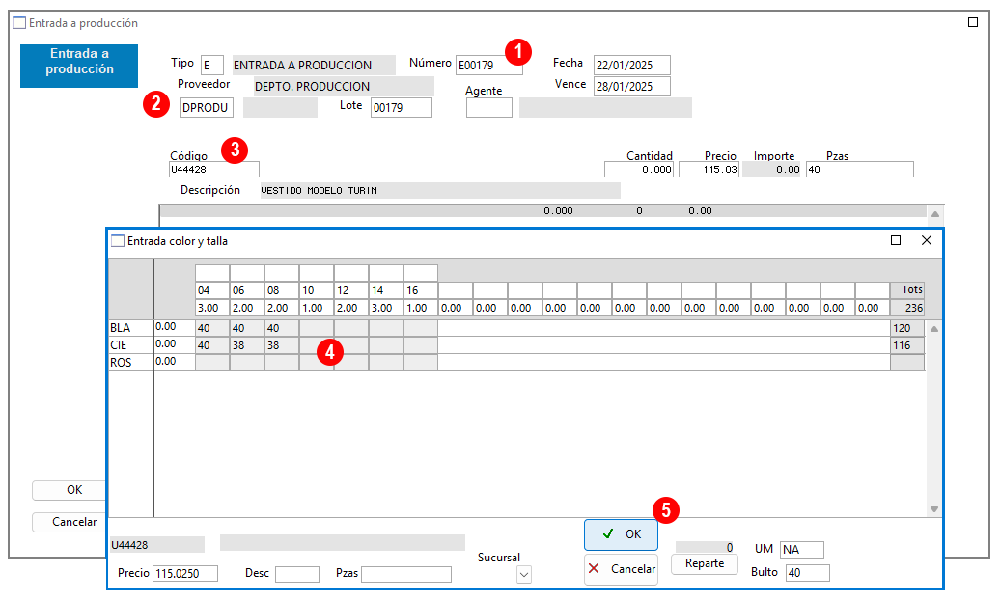1001x600 pixels.
Task: Click up arrow of color grid scrollbar
Action: coord(934,329)
